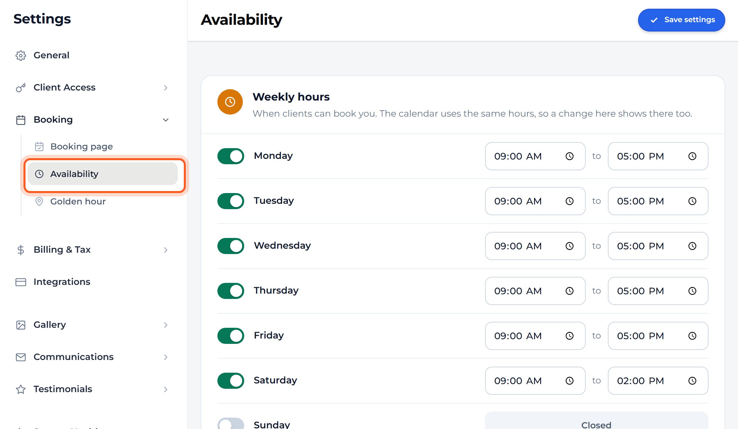Image resolution: width=738 pixels, height=429 pixels.
Task: Turn off Thursday availability switch
Action: pos(231,291)
